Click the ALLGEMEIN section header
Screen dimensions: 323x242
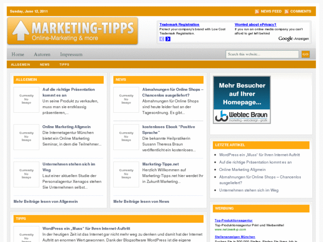click(59, 80)
